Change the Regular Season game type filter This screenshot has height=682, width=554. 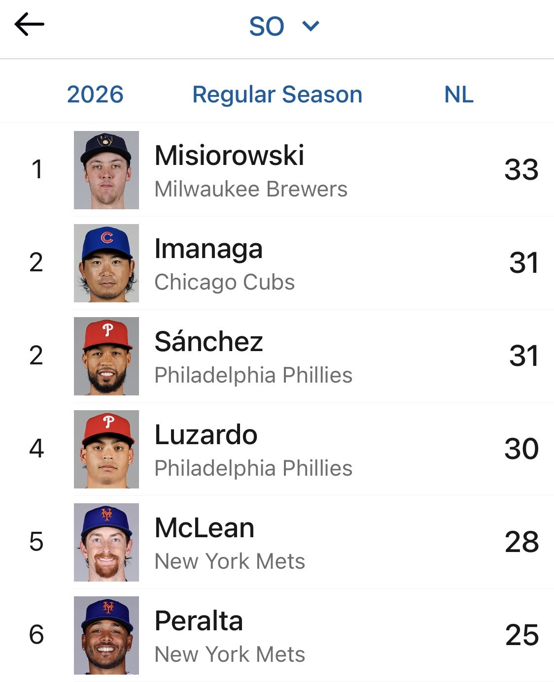click(x=277, y=94)
